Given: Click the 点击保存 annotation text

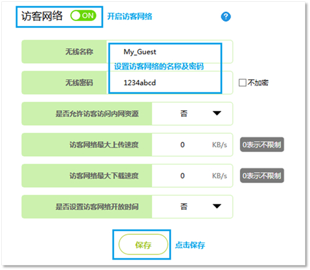Looking at the screenshot, I should coord(190,245).
